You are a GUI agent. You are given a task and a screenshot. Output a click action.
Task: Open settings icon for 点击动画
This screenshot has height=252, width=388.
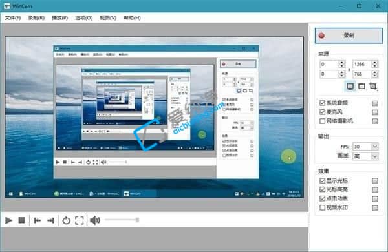[375, 199]
